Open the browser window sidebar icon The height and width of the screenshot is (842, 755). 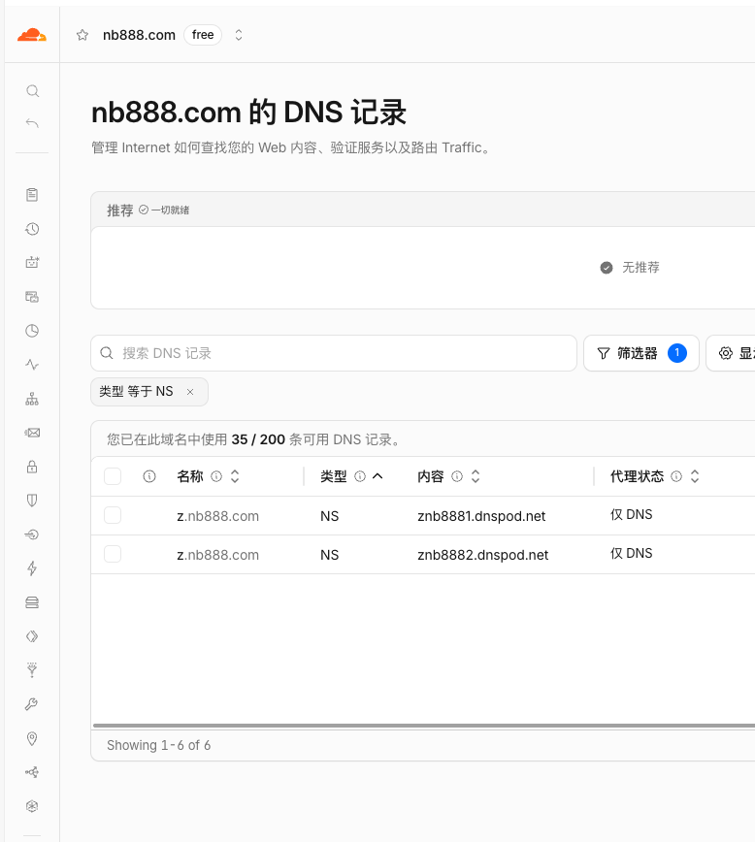32,297
